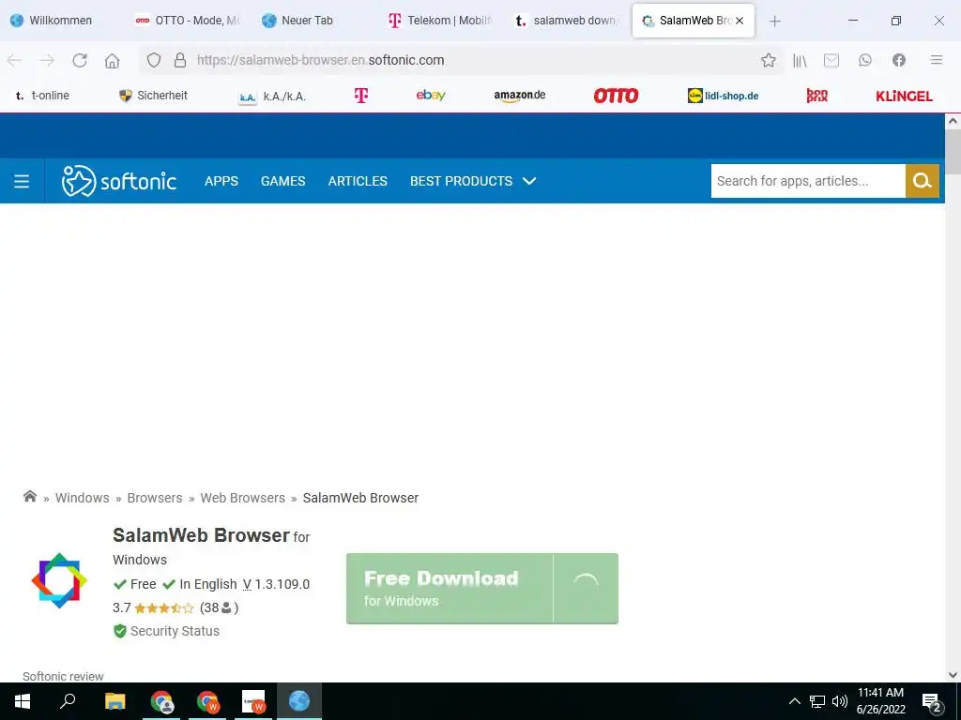Open the Sicherheit bookmark
961x720 pixels.
(x=153, y=96)
